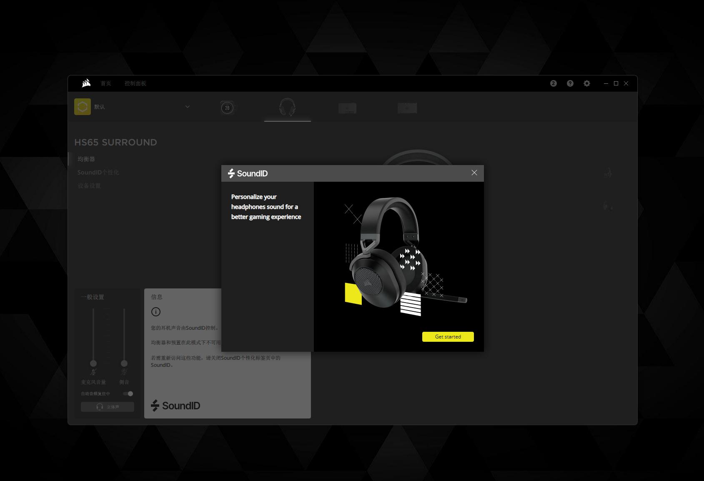Click the Personalize your headphones text

[266, 207]
